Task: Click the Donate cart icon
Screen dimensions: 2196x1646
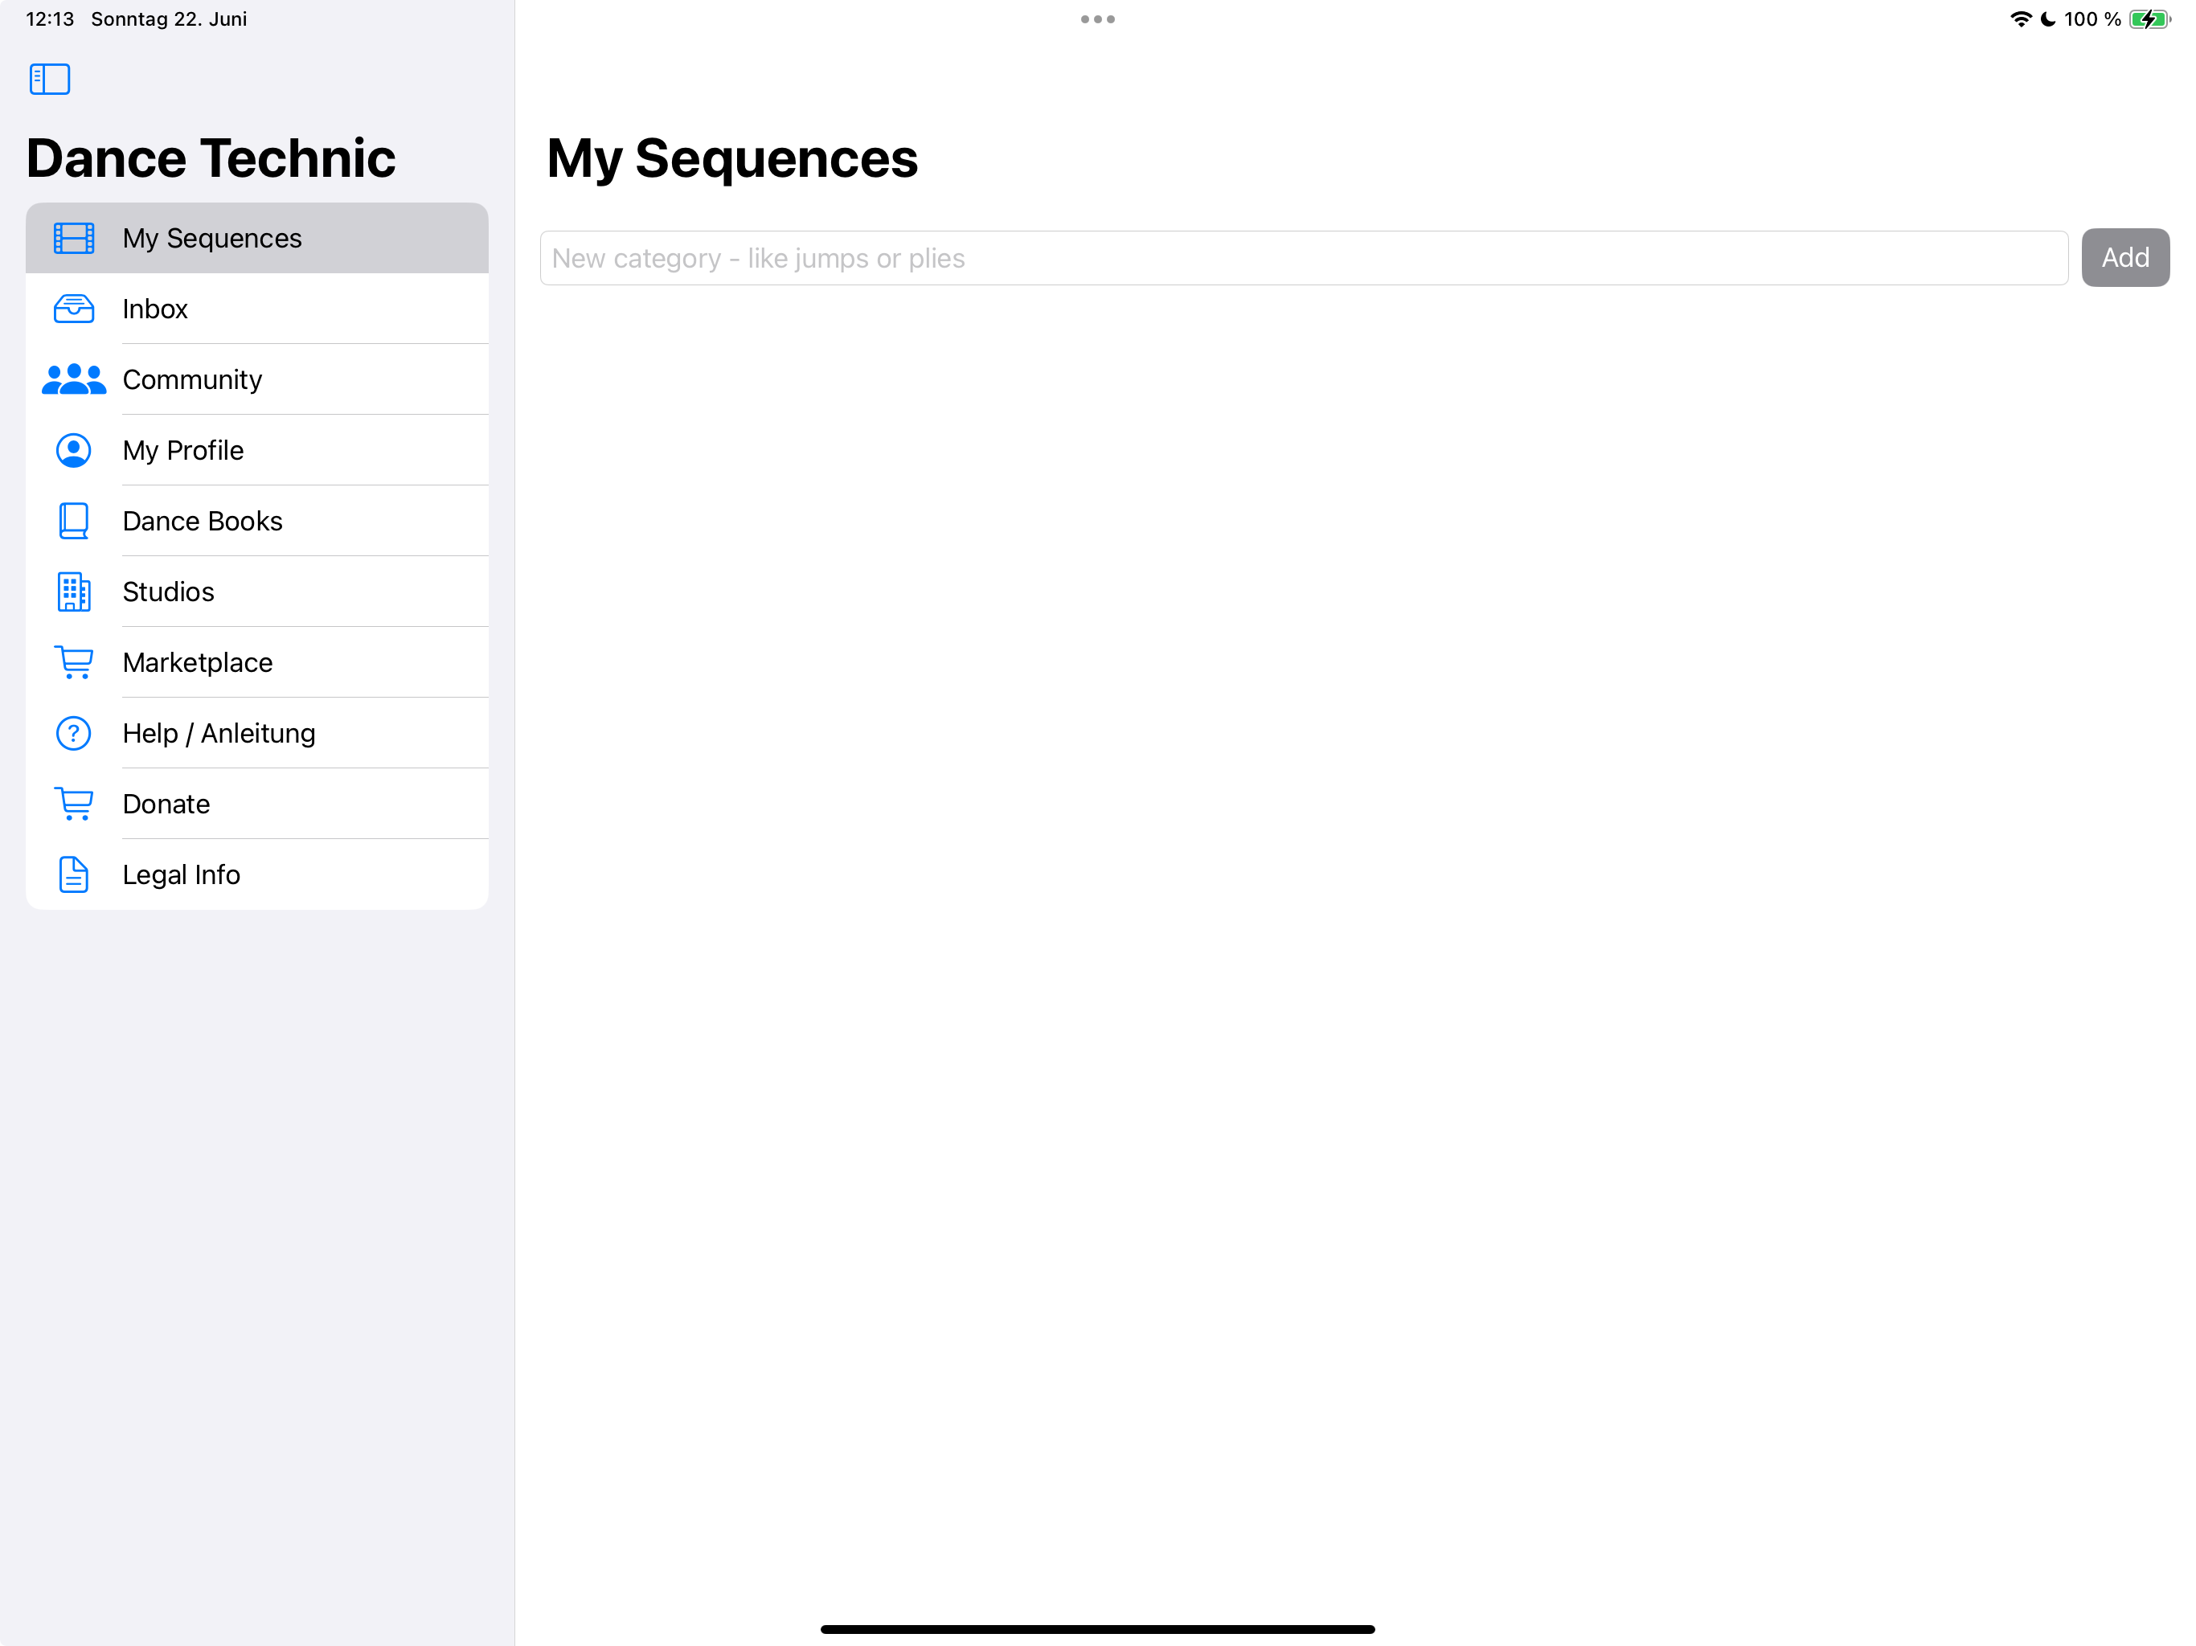Action: tap(73, 805)
